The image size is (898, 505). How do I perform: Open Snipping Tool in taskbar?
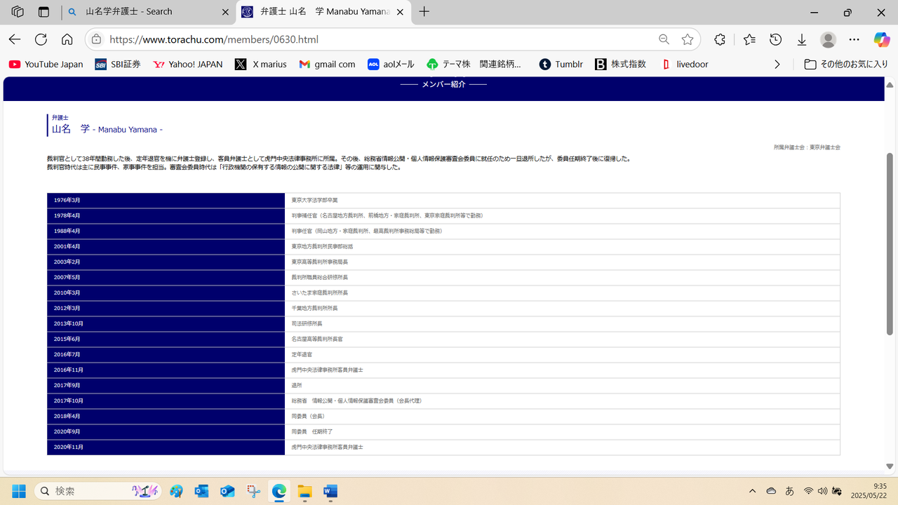click(x=254, y=491)
